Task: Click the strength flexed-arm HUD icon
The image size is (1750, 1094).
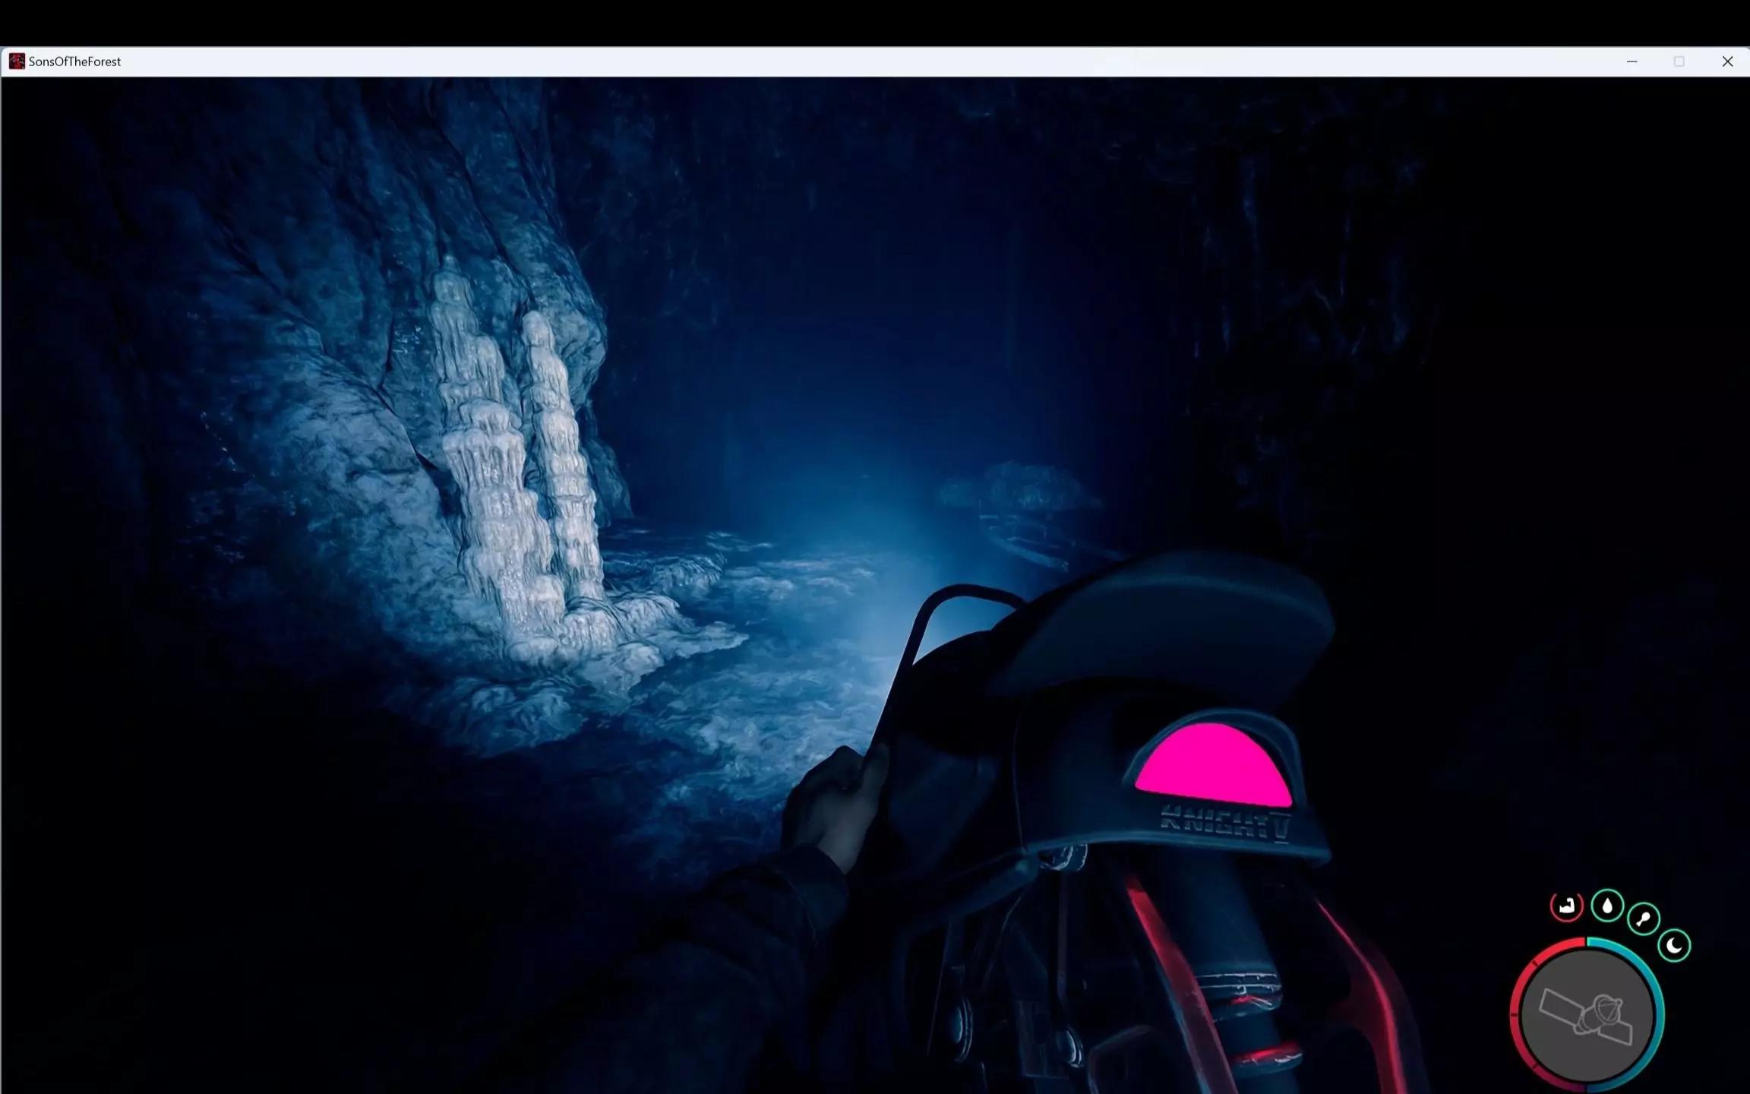Action: [x=1566, y=906]
